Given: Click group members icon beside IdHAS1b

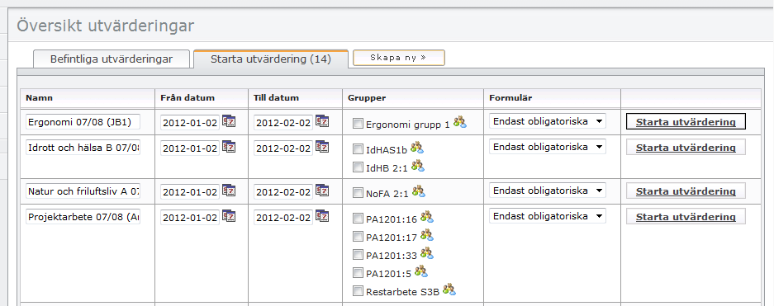Looking at the screenshot, I should (417, 148).
